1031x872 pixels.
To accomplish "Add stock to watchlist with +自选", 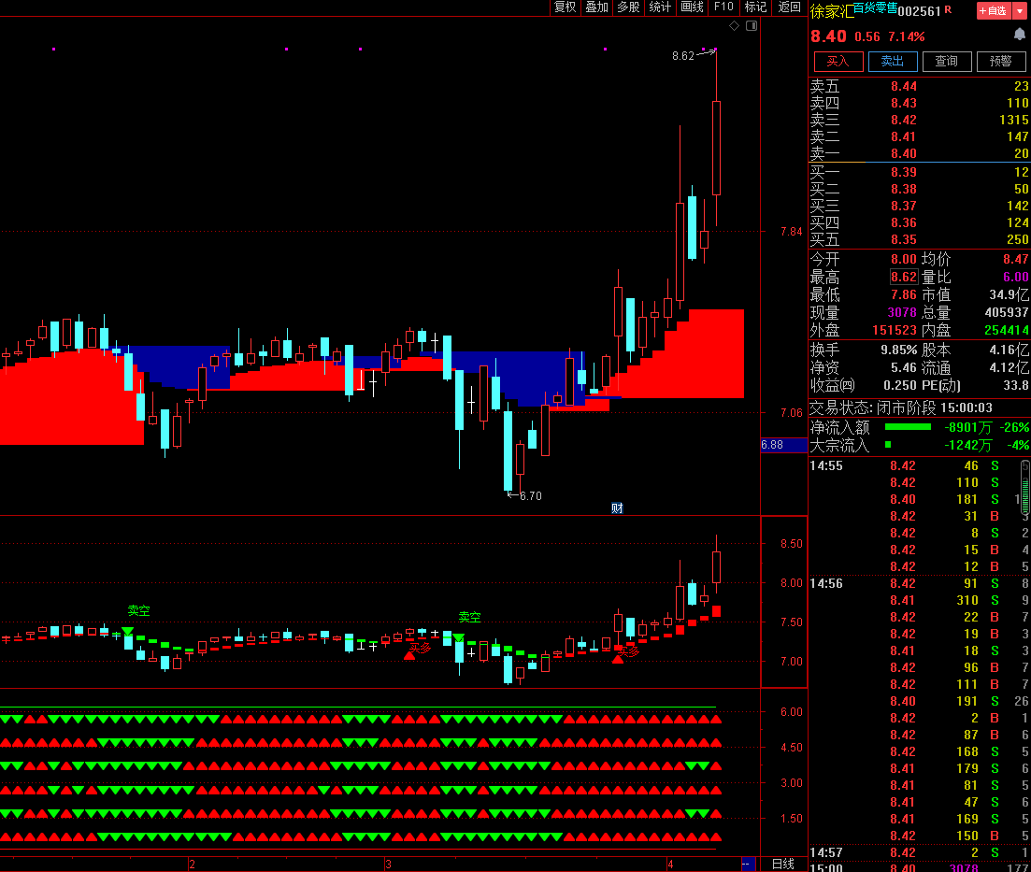I will pos(994,10).
